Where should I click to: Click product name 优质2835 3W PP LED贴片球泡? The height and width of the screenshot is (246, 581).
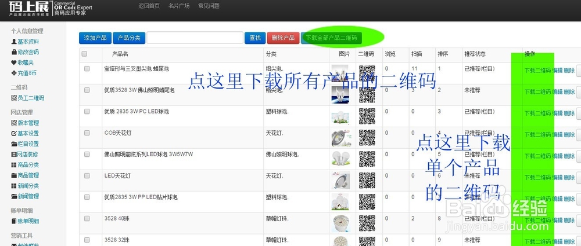pos(141,197)
